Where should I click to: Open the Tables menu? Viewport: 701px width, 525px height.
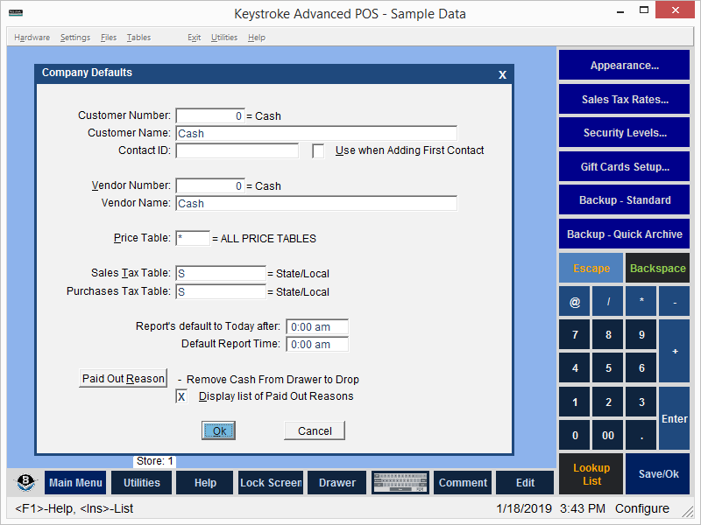click(138, 38)
